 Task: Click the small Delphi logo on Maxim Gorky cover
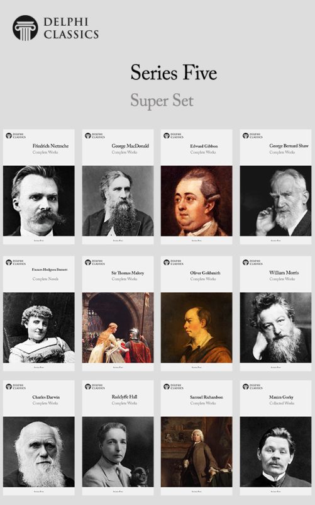(246, 387)
